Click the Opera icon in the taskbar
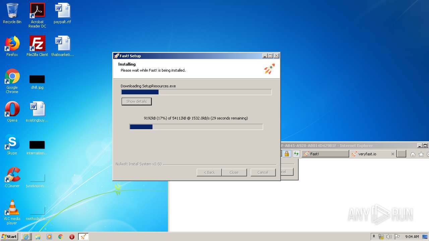 click(x=72, y=237)
